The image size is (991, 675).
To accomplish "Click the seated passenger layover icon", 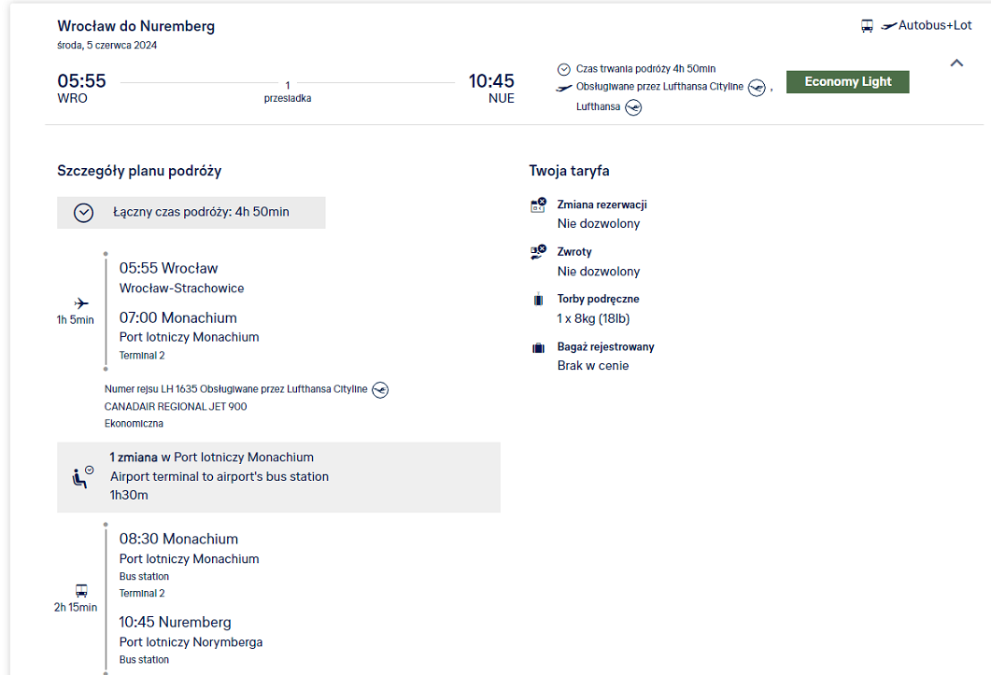I will [82, 477].
